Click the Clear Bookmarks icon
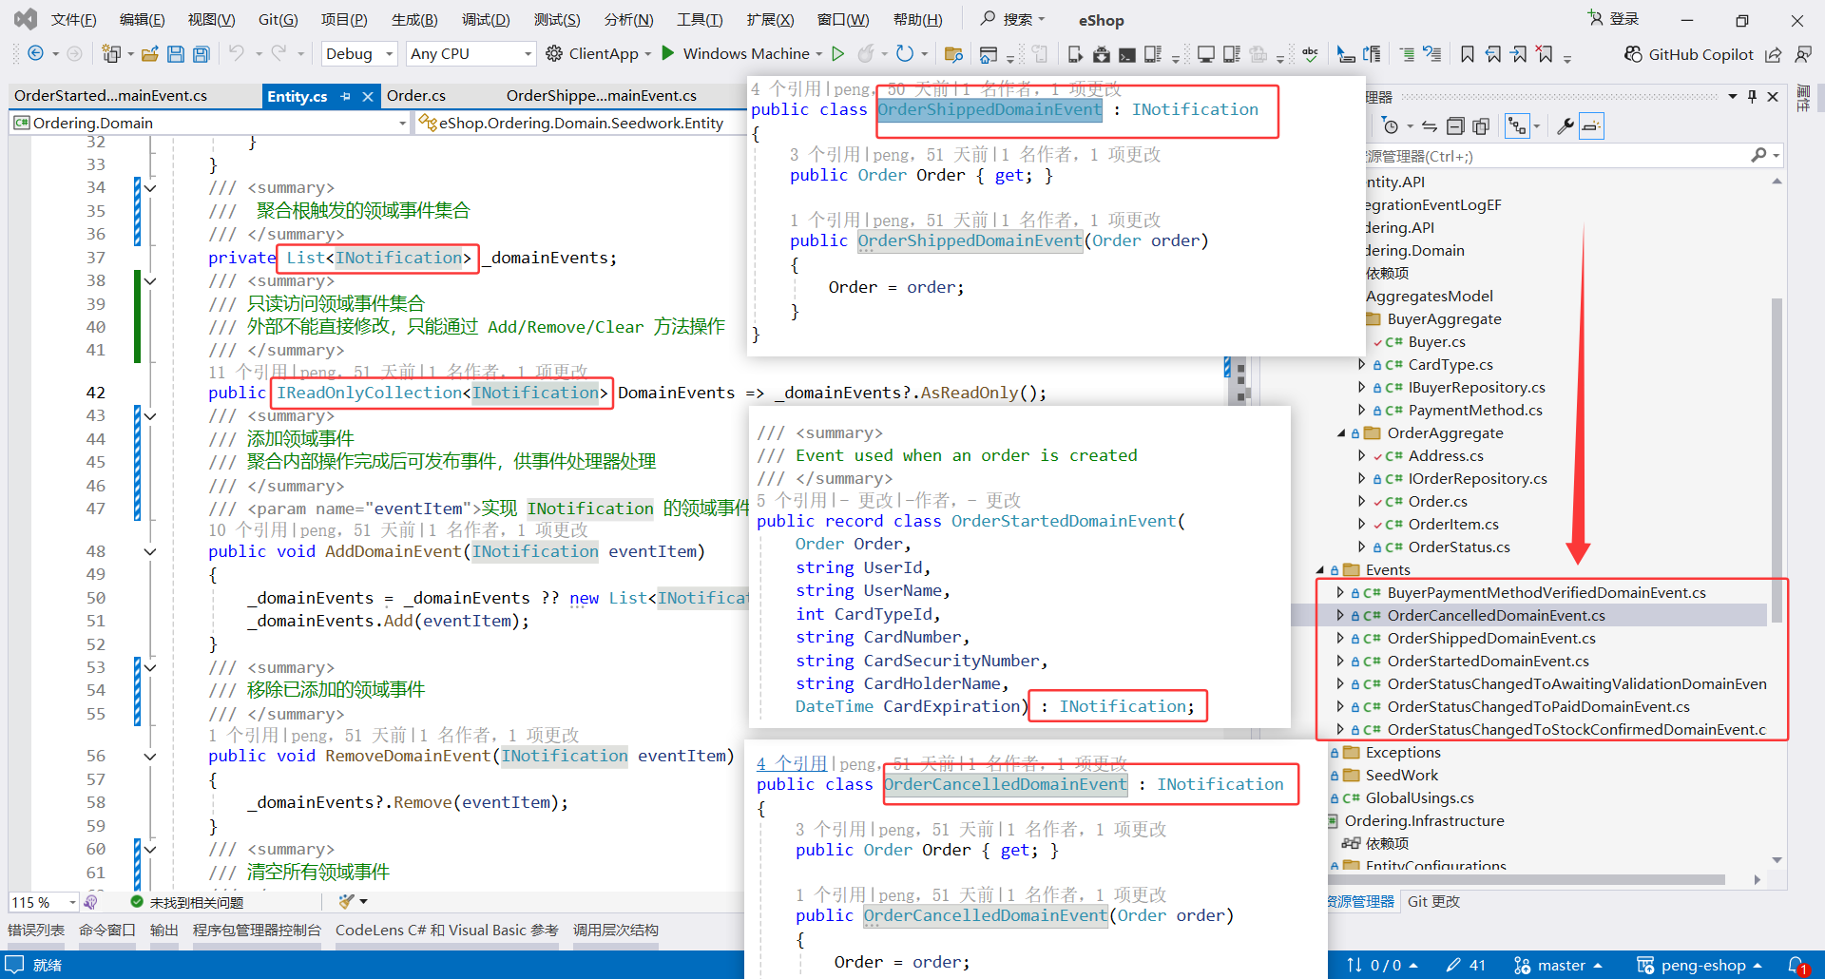The height and width of the screenshot is (979, 1825). click(1545, 54)
